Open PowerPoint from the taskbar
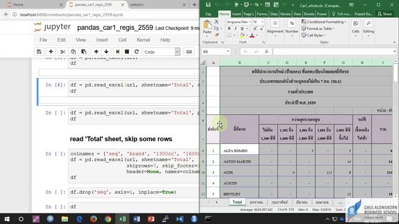The height and width of the screenshot is (224, 399). tap(151, 218)
